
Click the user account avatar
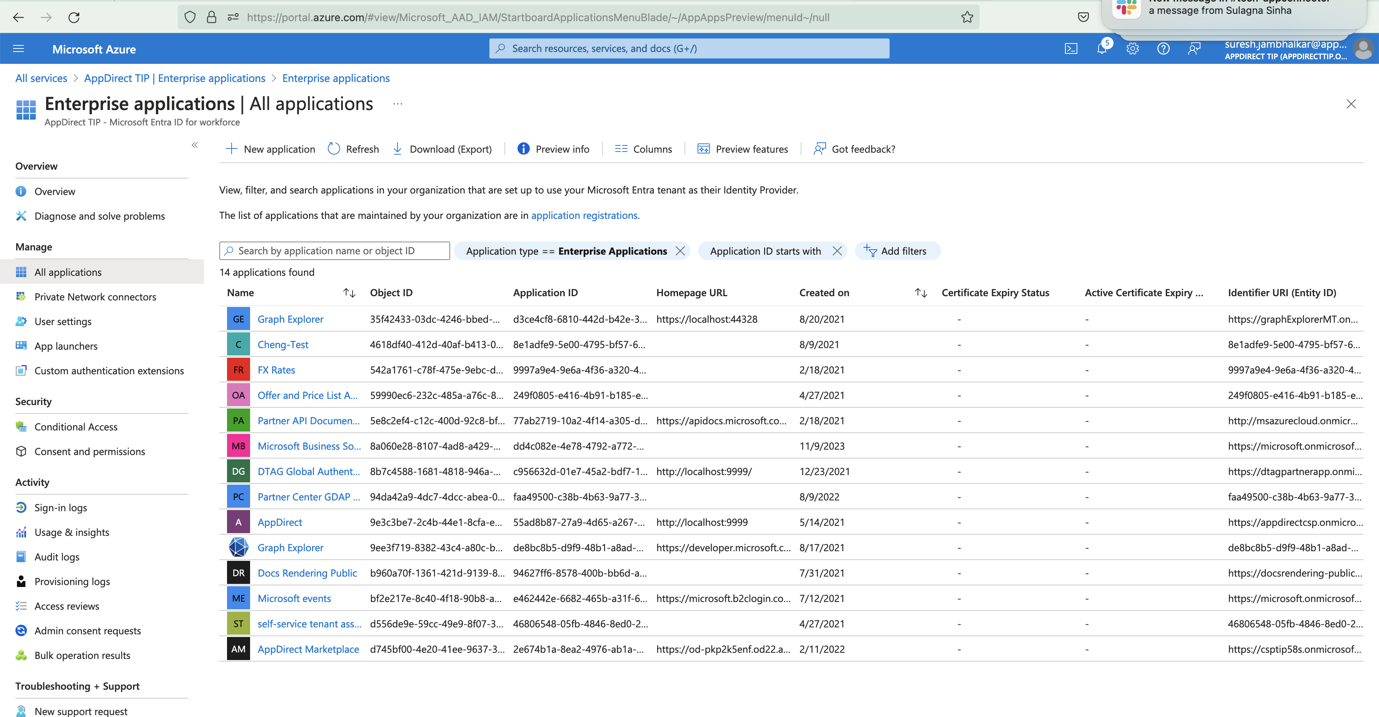point(1363,49)
